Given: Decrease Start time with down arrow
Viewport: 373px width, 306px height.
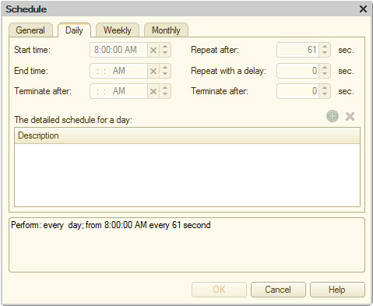Looking at the screenshot, I should pyautogui.click(x=165, y=53).
